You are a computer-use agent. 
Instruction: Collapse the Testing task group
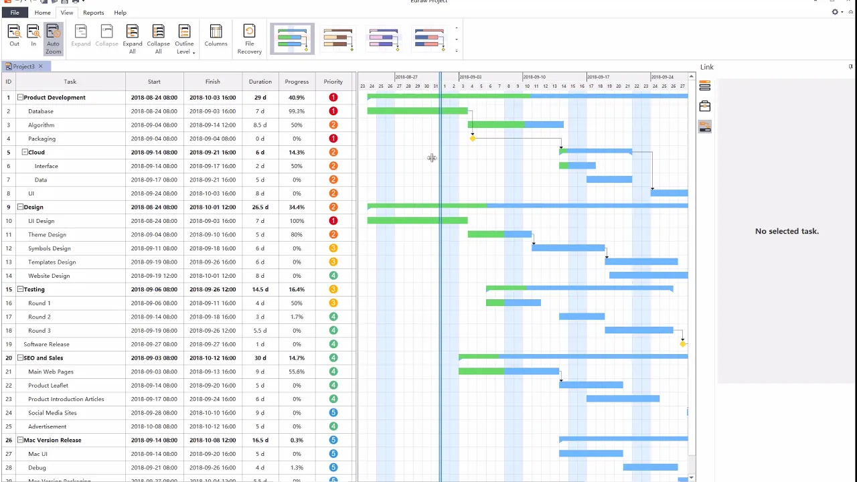point(20,289)
